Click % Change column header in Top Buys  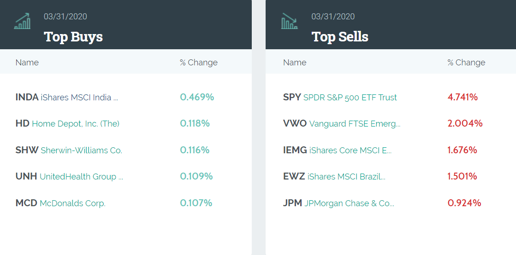pyautogui.click(x=199, y=63)
